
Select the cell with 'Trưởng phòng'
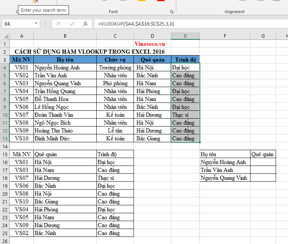(115, 68)
